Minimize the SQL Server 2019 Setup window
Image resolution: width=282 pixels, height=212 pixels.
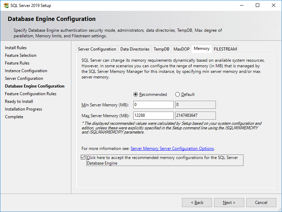pyautogui.click(x=242, y=5)
